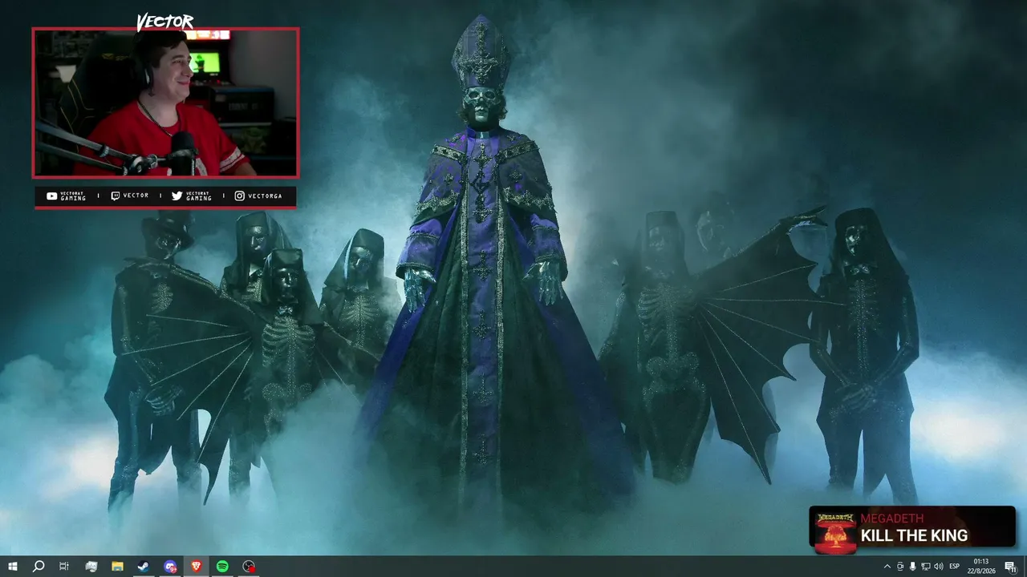The image size is (1027, 577).
Task: Switch to Brave browser in taskbar
Action: point(197,567)
